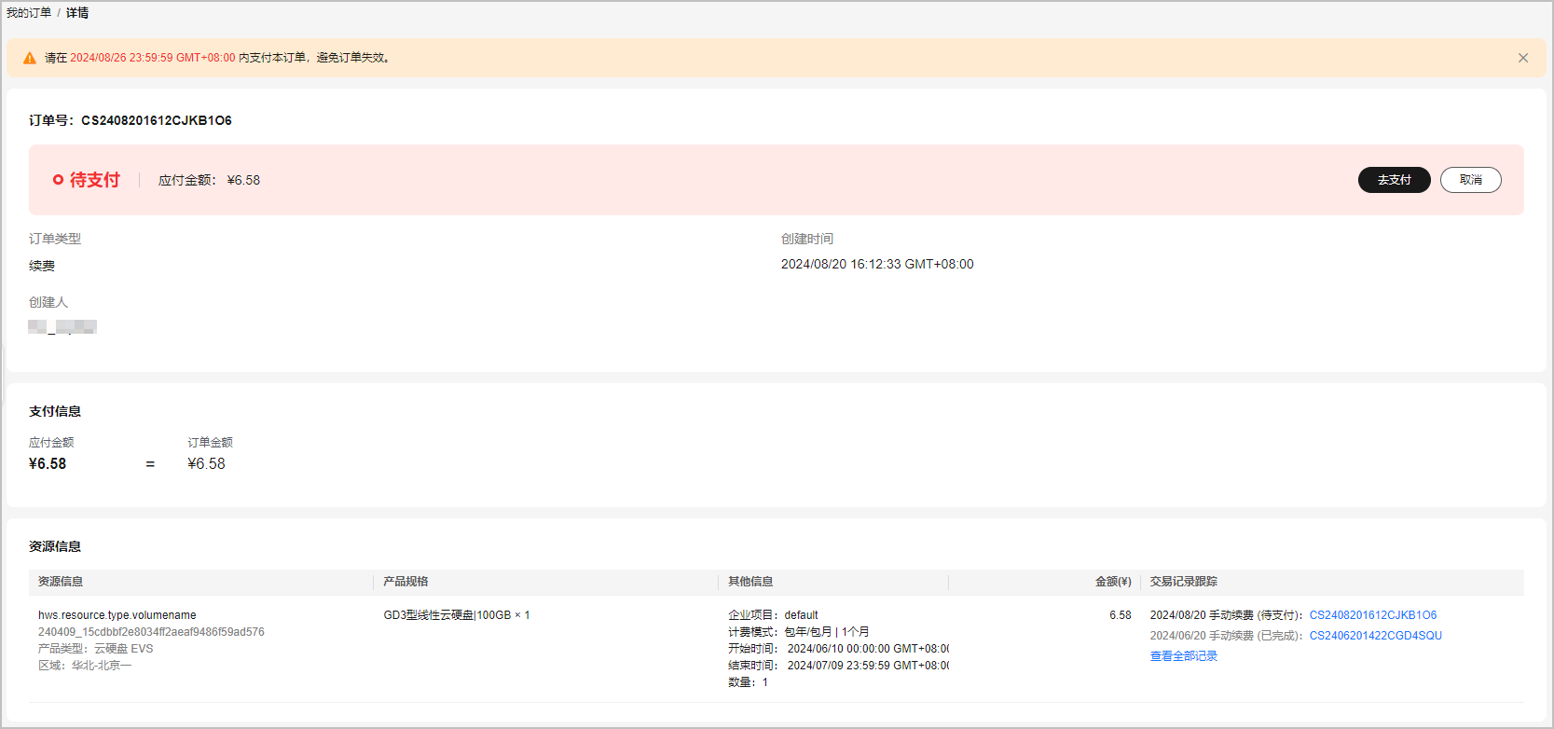Click the creation time 2024/08/20 16:12:33
Screen dimensions: 1554x729
tap(877, 265)
